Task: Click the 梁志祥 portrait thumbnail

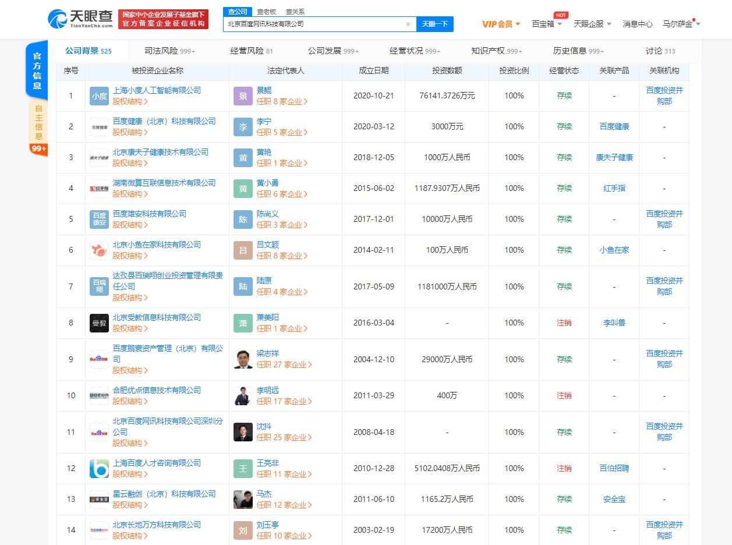Action: tap(243, 359)
